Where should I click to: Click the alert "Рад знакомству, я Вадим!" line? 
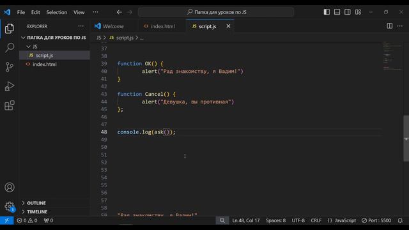[192, 71]
